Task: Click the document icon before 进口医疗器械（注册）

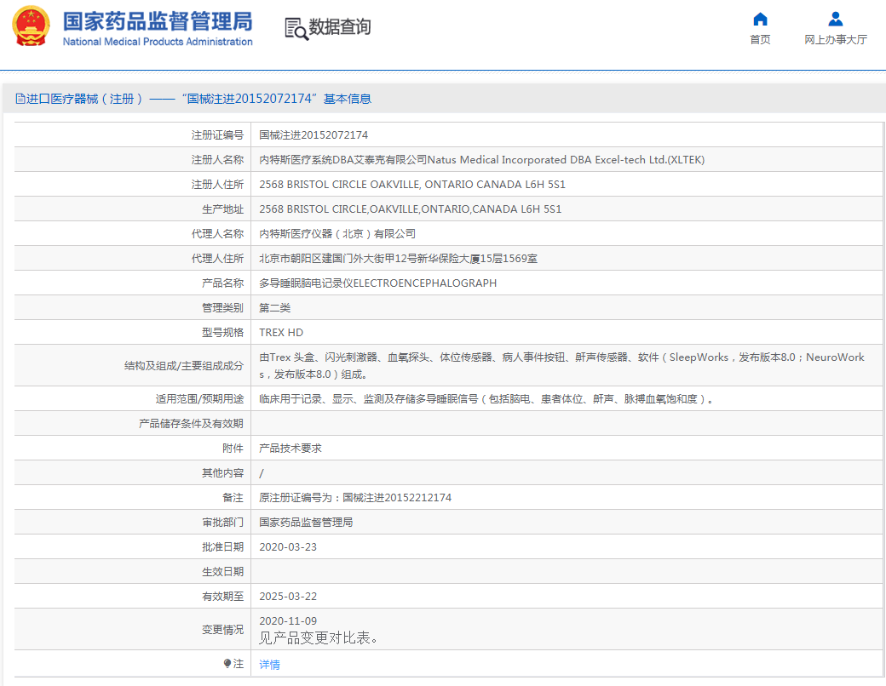Action: coord(19,99)
